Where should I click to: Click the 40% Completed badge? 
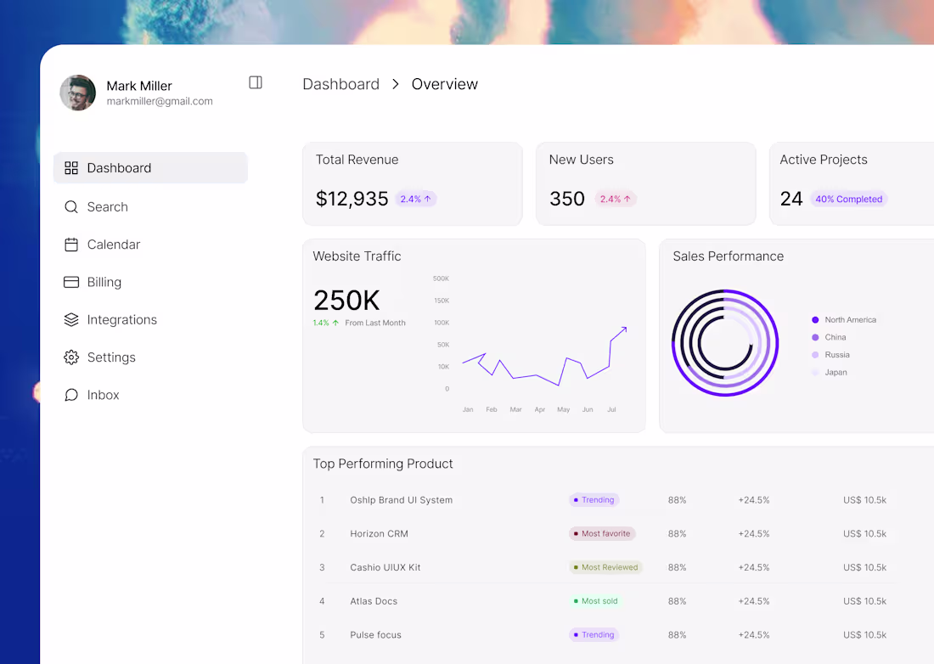849,199
